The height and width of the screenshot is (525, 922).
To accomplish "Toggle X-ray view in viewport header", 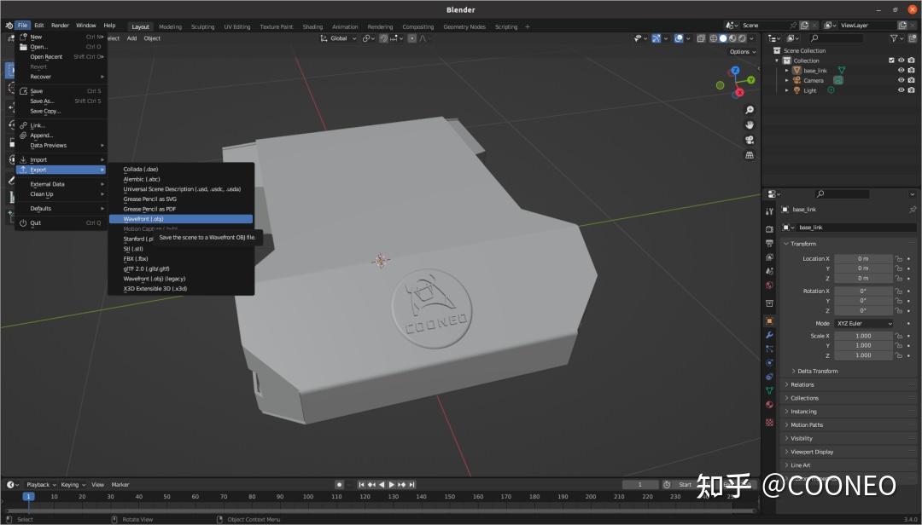I will point(701,38).
